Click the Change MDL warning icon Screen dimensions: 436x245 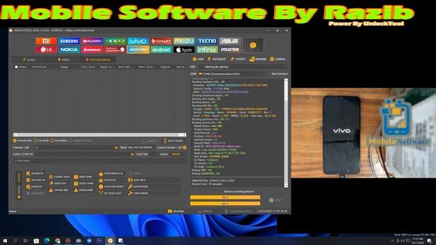click(x=51, y=190)
